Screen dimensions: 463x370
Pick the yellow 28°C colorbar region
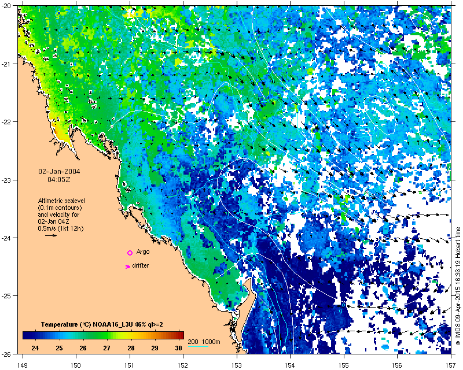[x=131, y=335]
